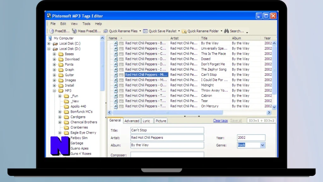The width and height of the screenshot is (323, 182).
Task: Click Quick Rename Folder button
Action: (200, 31)
